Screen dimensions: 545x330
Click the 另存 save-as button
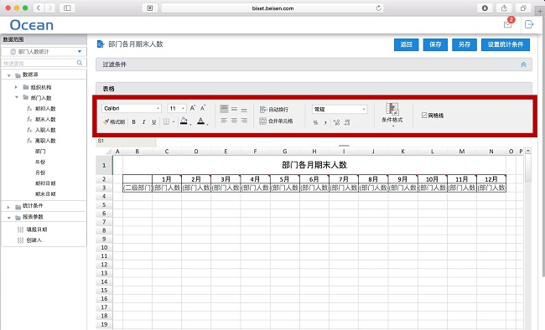465,44
